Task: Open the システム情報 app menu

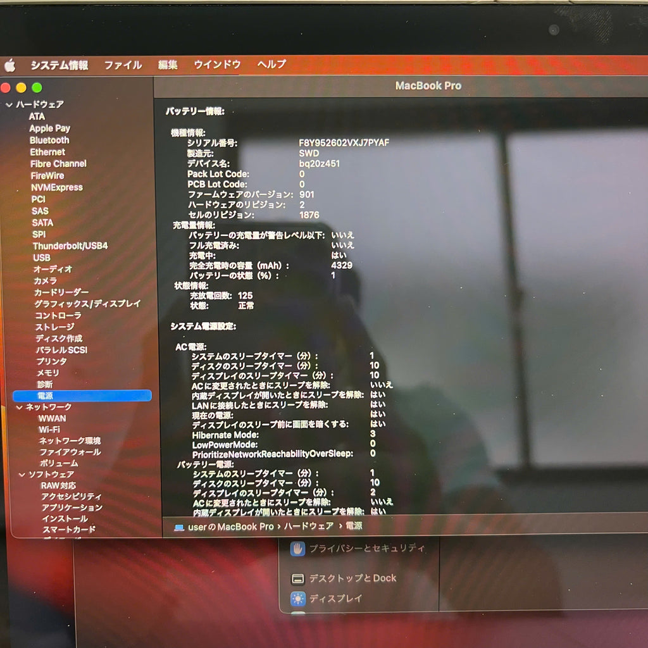Action: [59, 65]
